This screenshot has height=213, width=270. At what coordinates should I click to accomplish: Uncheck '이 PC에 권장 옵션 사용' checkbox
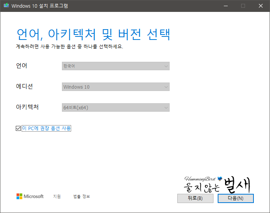pos(18,128)
